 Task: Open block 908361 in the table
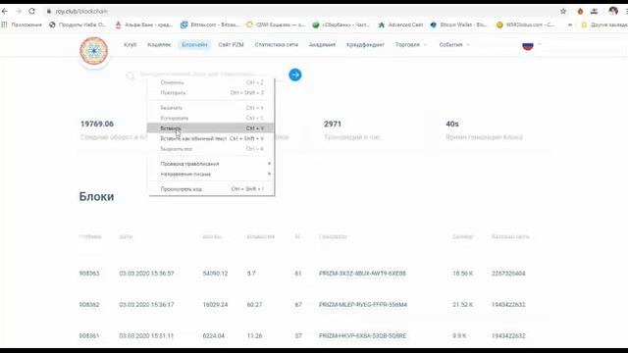(x=89, y=335)
